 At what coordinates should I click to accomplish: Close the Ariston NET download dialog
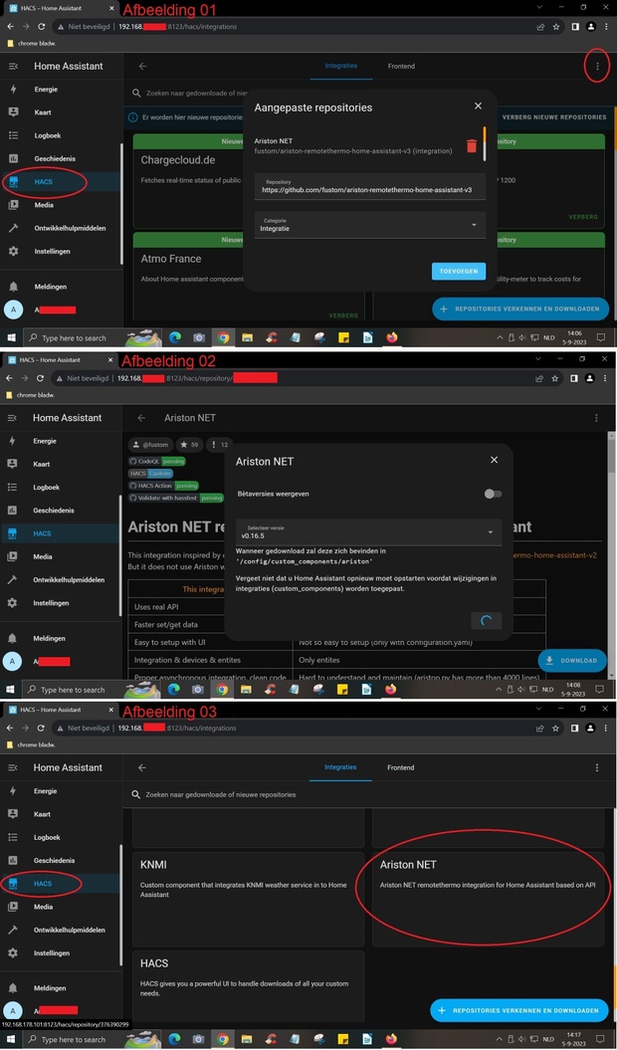point(494,460)
